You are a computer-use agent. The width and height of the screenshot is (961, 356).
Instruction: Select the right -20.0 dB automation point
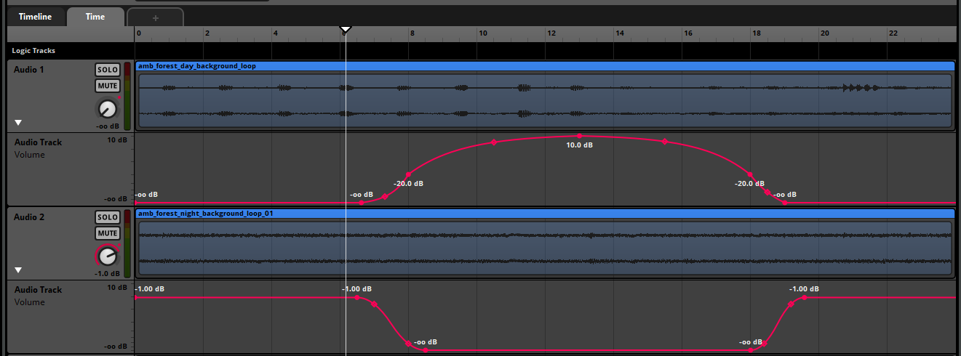750,174
